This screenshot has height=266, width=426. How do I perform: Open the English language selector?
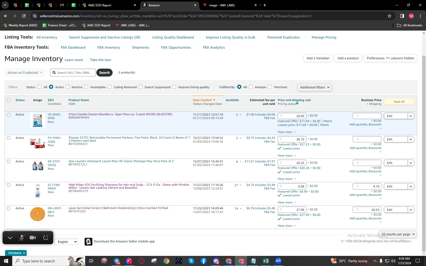pyautogui.click(x=66, y=242)
